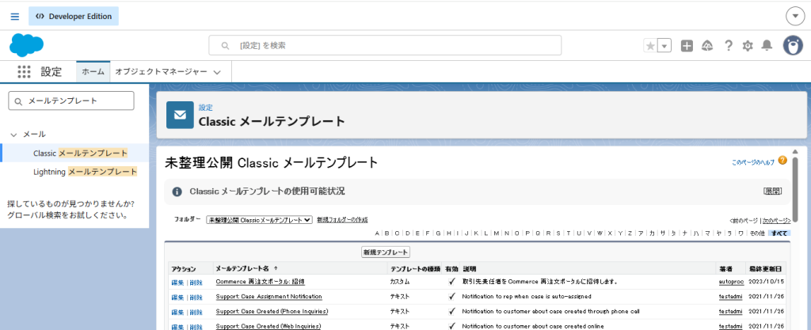Click the magnifier icon in global search
Viewport: 811px width, 330px height.
coord(225,45)
